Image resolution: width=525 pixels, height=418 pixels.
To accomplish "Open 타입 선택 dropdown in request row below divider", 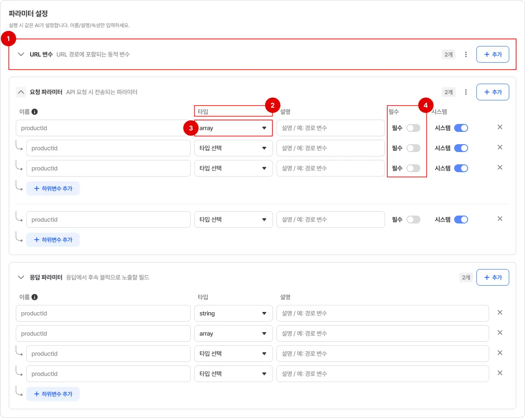I will coord(234,220).
